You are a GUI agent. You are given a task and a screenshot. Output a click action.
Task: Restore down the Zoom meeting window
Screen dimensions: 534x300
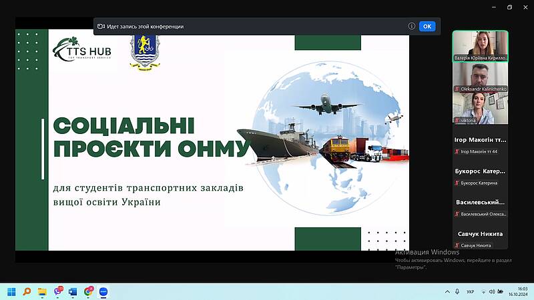(x=509, y=7)
